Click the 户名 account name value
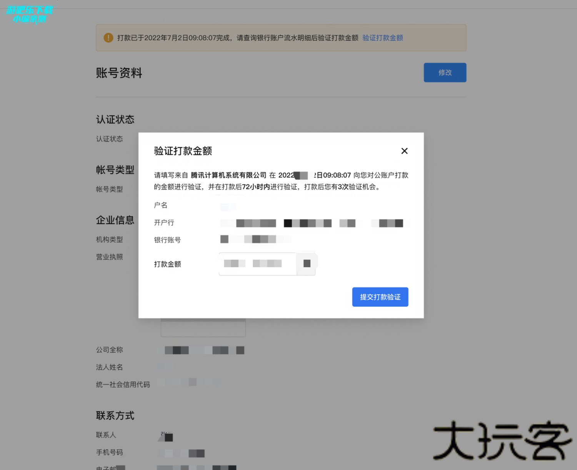Viewport: 577px width, 470px height. coord(228,207)
